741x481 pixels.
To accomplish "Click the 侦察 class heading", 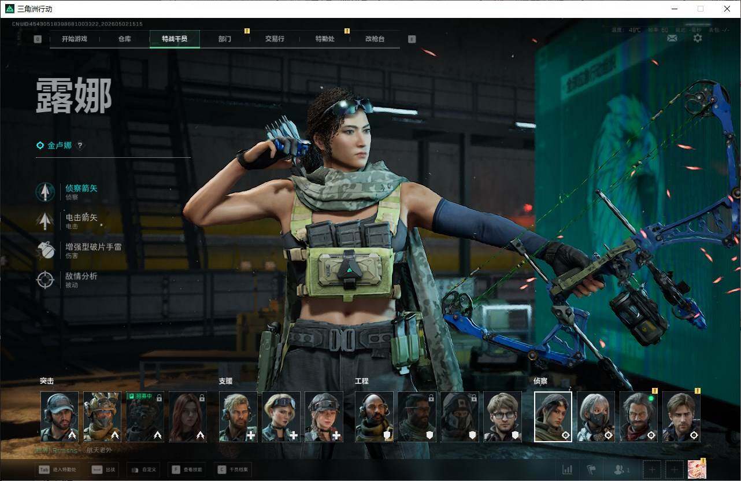I will [x=540, y=381].
